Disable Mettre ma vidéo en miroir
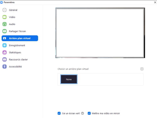This screenshot has height=118, width=157. 89,113
